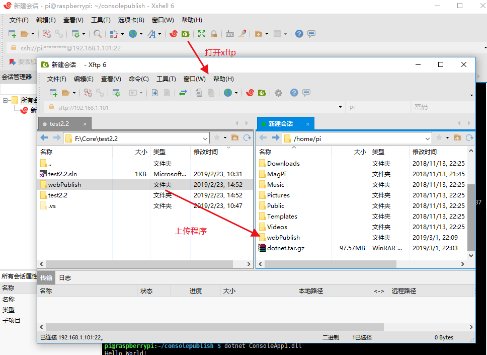
Task: Select the webPublish folder in remote pane
Action: 362,238
